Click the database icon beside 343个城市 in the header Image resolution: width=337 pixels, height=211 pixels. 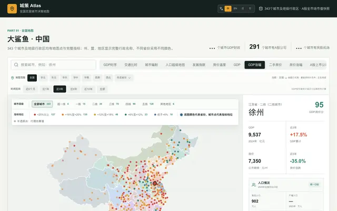[261, 8]
